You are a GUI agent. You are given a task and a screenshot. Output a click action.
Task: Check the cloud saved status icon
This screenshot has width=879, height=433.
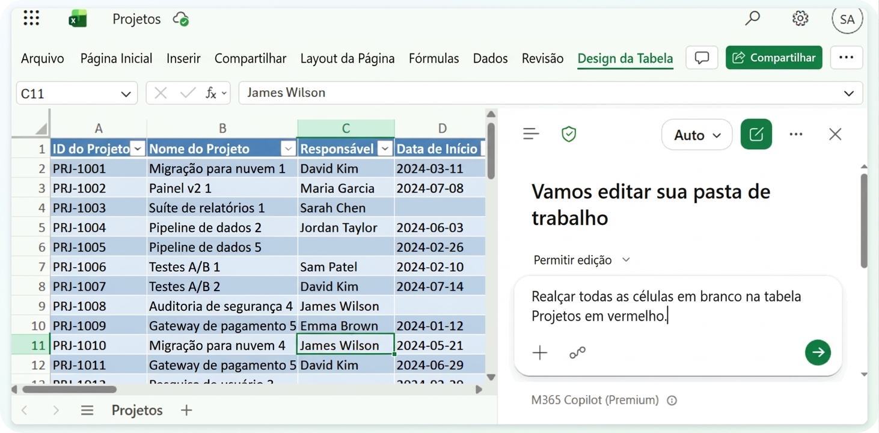181,19
